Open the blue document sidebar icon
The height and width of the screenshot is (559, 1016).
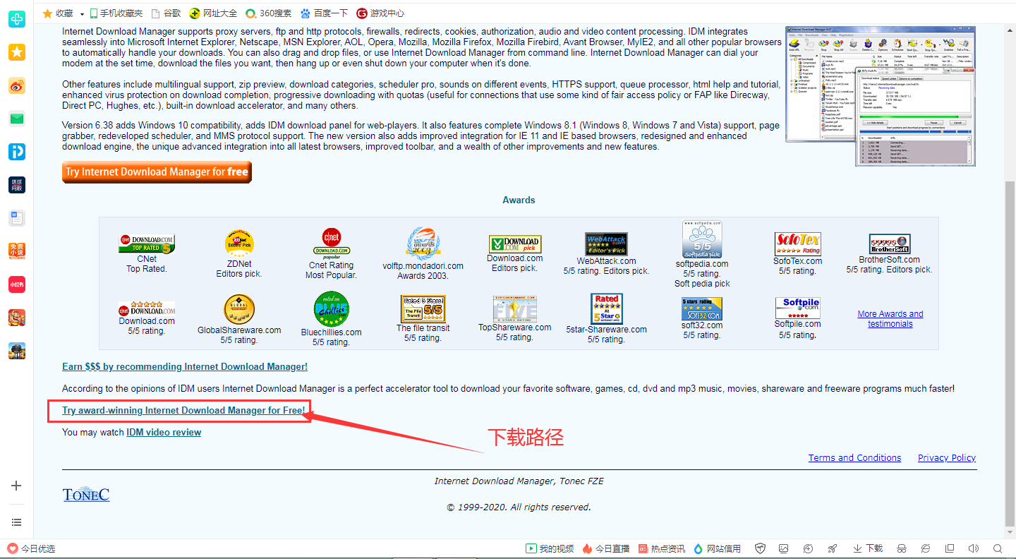pos(17,217)
